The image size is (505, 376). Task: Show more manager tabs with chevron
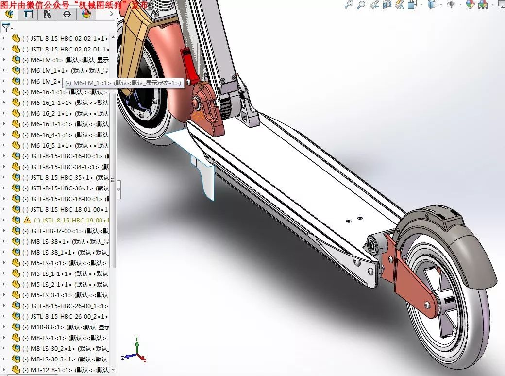111,14
